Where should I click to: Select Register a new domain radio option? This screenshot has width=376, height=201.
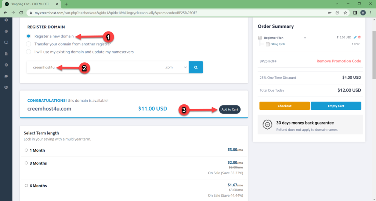point(29,36)
